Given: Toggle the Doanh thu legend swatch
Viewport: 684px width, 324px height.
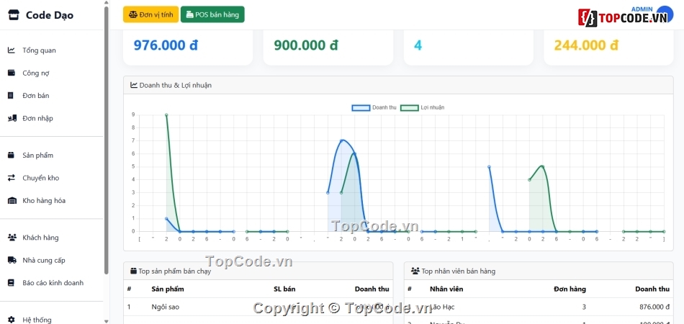Looking at the screenshot, I should coord(361,108).
